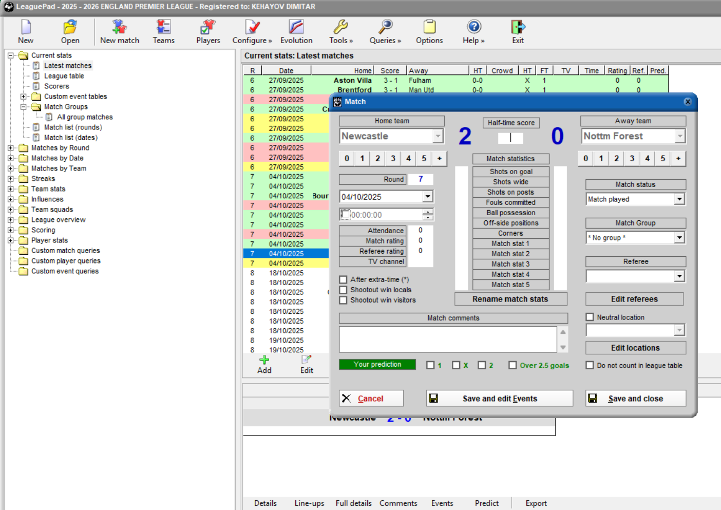The image size is (721, 510).
Task: Open the Evolution chart icon
Action: (296, 31)
